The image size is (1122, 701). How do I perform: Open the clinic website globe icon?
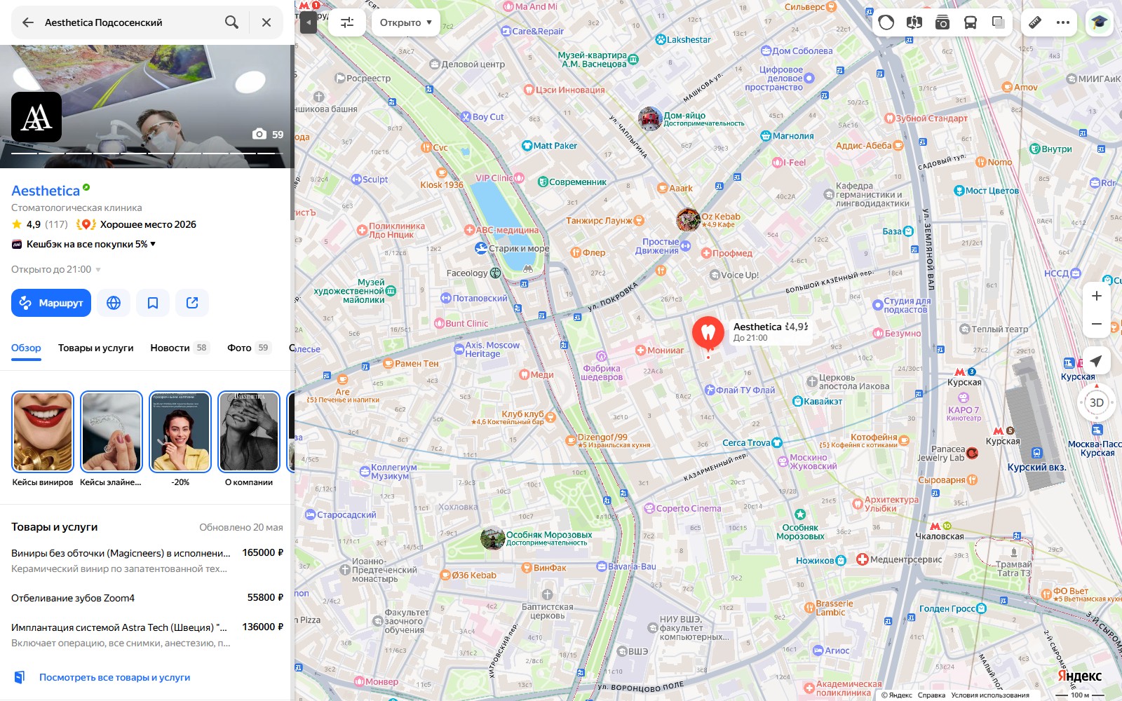point(114,303)
